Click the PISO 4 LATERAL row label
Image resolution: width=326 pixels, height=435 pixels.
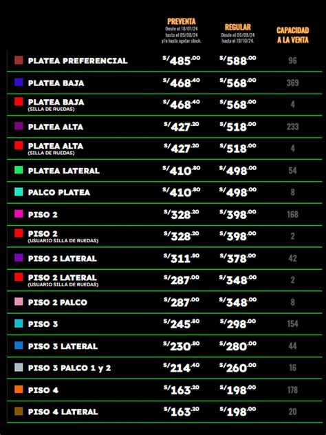(x=63, y=412)
